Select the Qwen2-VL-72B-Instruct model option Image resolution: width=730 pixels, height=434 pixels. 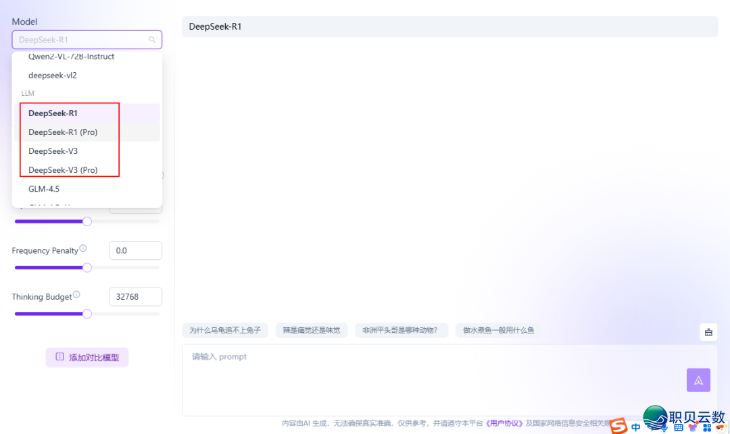point(87,57)
